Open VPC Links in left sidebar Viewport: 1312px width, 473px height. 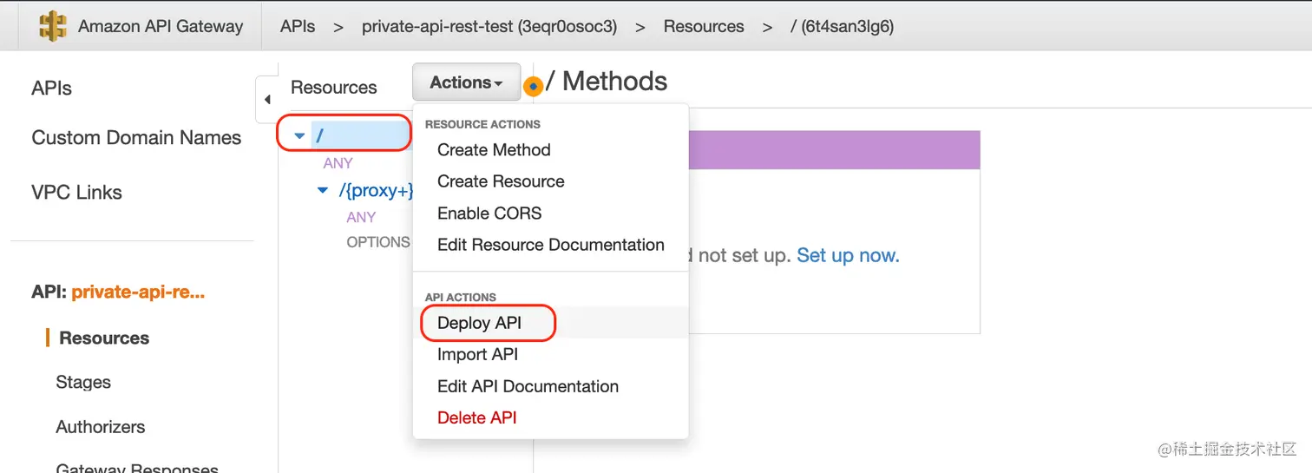(76, 193)
